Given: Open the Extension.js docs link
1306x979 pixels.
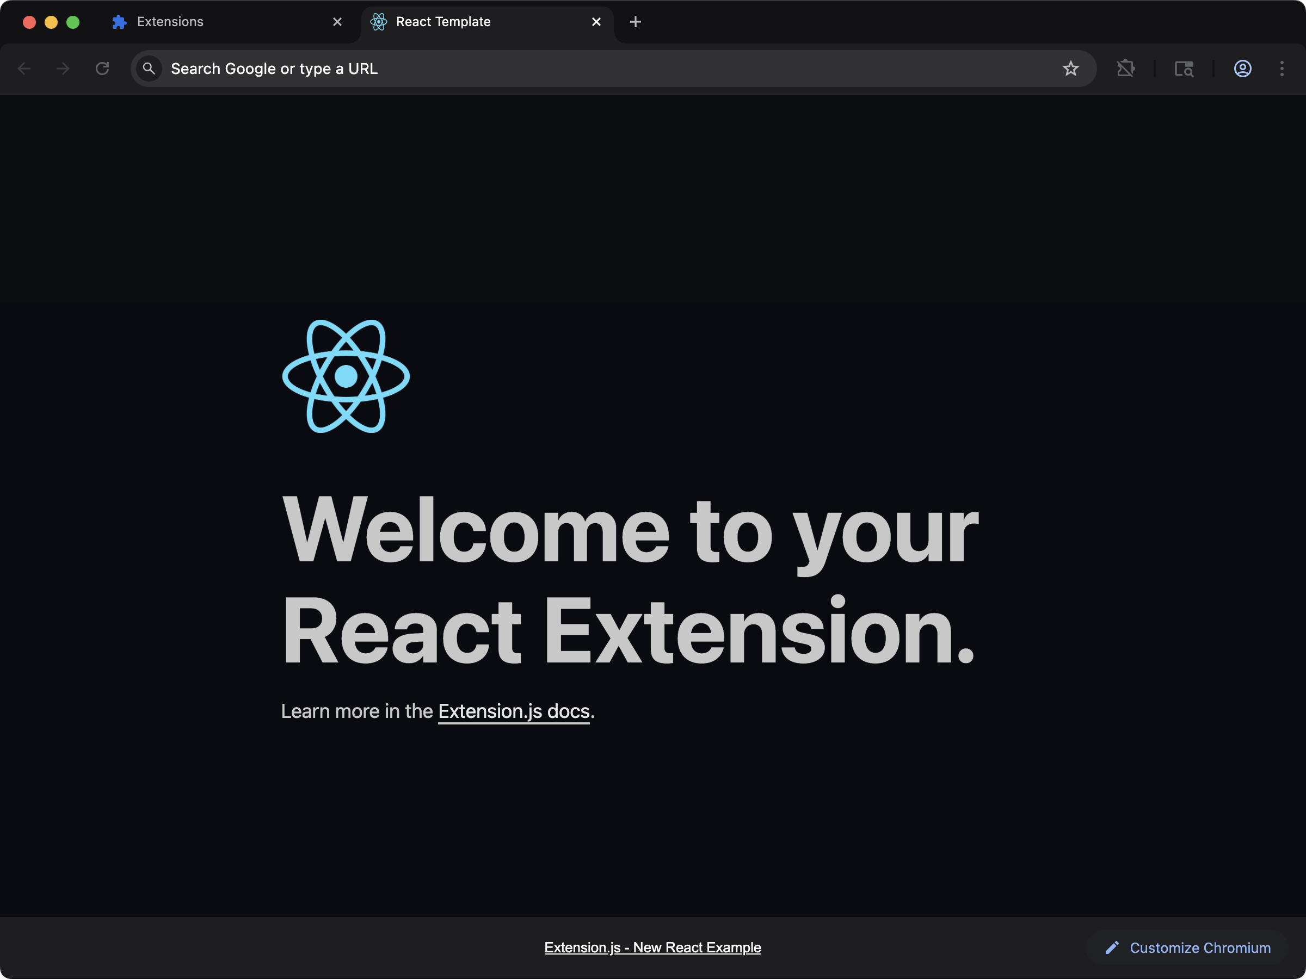Looking at the screenshot, I should [514, 711].
